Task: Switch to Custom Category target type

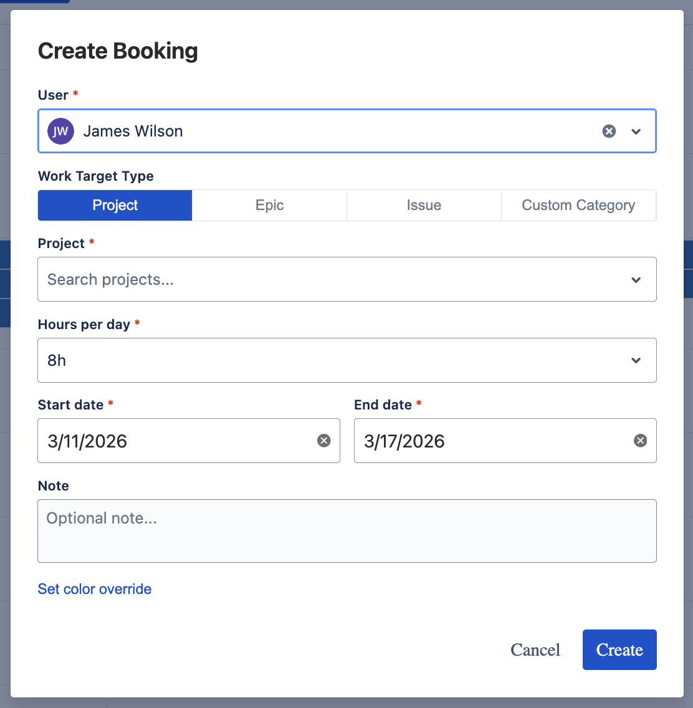Action: click(x=578, y=205)
